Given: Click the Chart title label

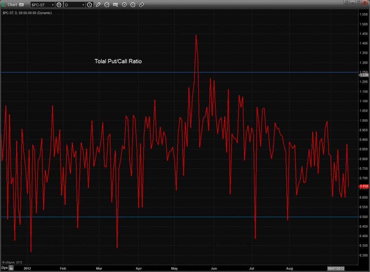Looking at the screenshot, I should [x=12, y=5].
